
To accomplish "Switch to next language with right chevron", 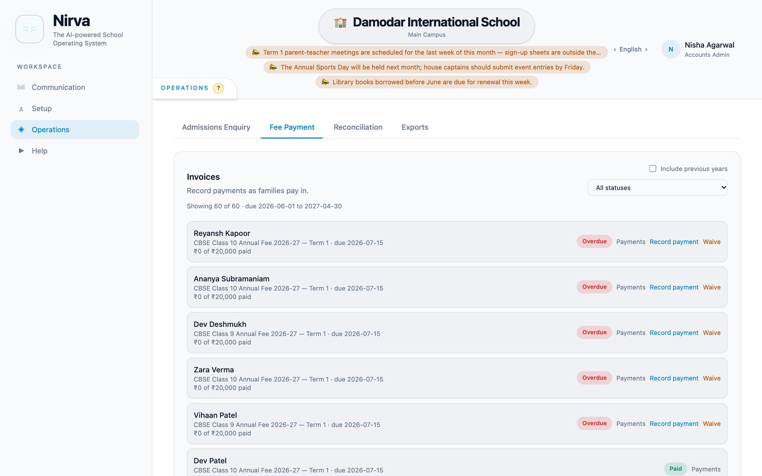I will [x=646, y=49].
